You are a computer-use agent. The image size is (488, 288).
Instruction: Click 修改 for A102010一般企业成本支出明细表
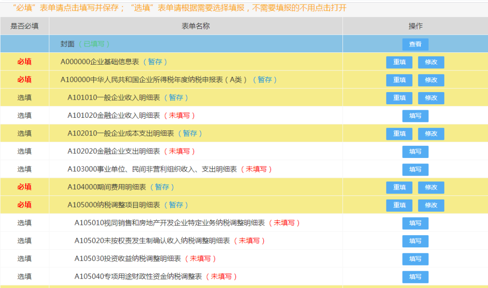click(431, 134)
